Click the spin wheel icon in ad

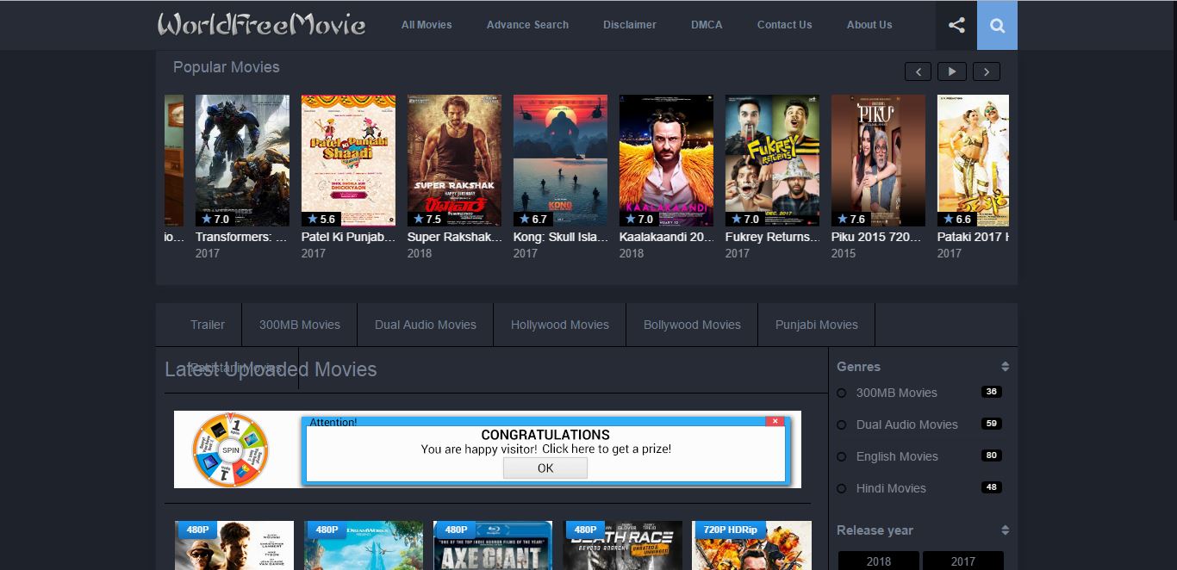pos(230,449)
